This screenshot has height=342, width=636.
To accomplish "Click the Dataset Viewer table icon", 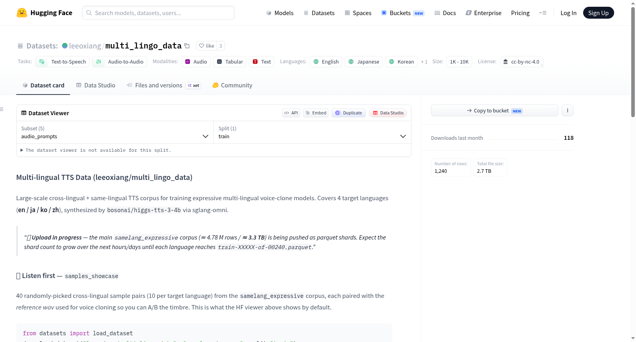I will (24, 113).
